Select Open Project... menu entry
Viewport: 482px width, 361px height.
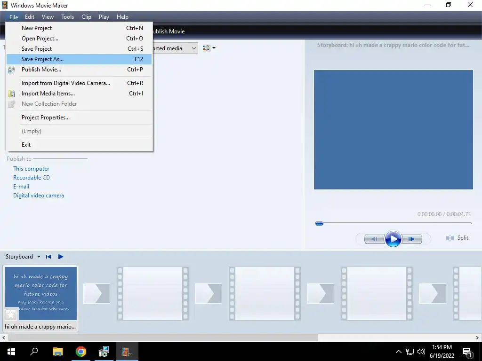point(79,39)
